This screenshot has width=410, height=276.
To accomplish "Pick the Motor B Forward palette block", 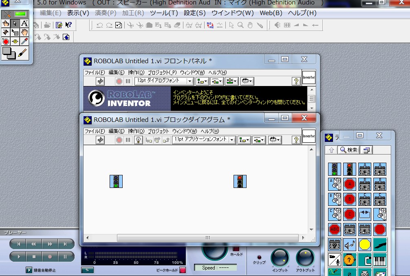I will (x=365, y=184).
